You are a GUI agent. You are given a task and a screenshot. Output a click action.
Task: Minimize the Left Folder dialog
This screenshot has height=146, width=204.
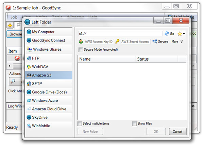tap(158, 21)
